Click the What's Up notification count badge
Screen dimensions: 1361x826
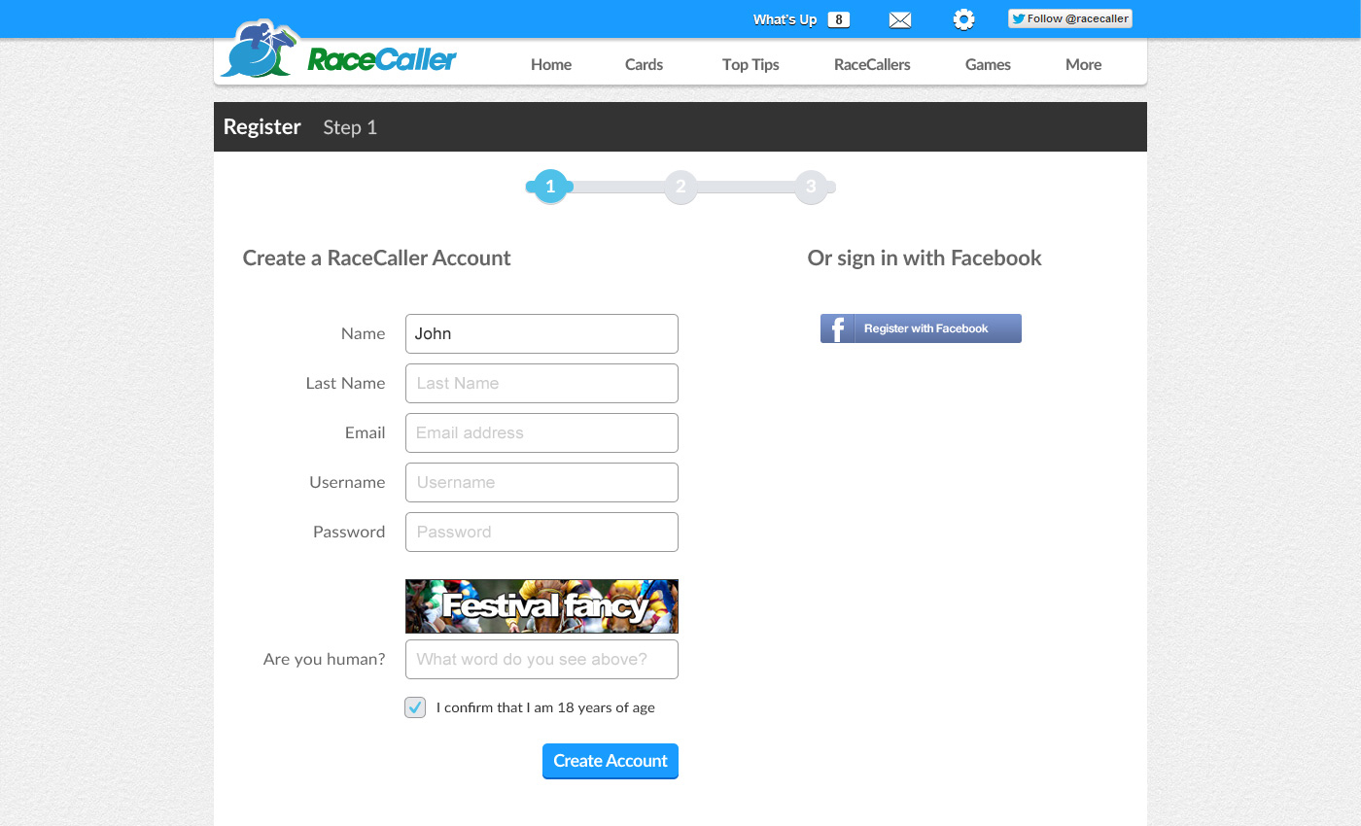pyautogui.click(x=839, y=19)
